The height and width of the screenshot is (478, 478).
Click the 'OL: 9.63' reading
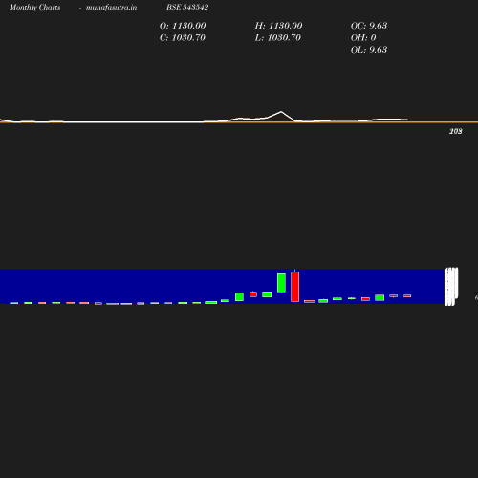(x=369, y=50)
